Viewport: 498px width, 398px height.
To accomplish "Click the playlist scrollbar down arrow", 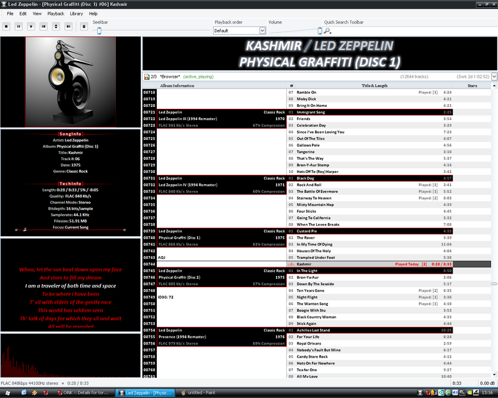I will 494,375.
